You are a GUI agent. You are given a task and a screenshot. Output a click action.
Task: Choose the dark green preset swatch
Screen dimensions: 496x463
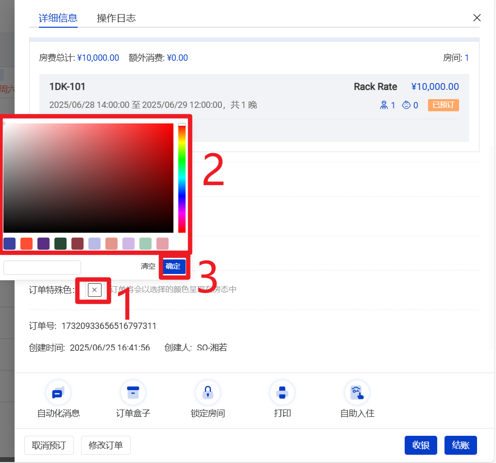[60, 243]
